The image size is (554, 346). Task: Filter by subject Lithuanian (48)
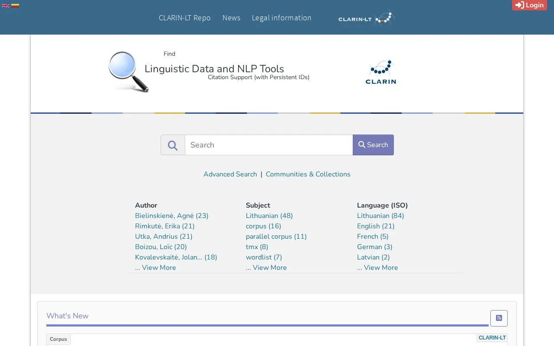pos(269,216)
